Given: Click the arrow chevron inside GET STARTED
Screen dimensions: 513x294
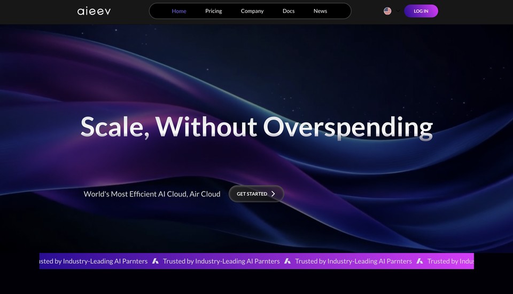Looking at the screenshot, I should coord(273,194).
